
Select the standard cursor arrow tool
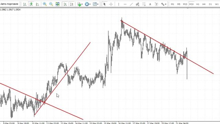[x=104, y=4]
